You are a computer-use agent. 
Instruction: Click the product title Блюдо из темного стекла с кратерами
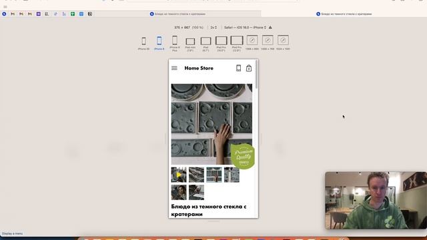click(209, 211)
